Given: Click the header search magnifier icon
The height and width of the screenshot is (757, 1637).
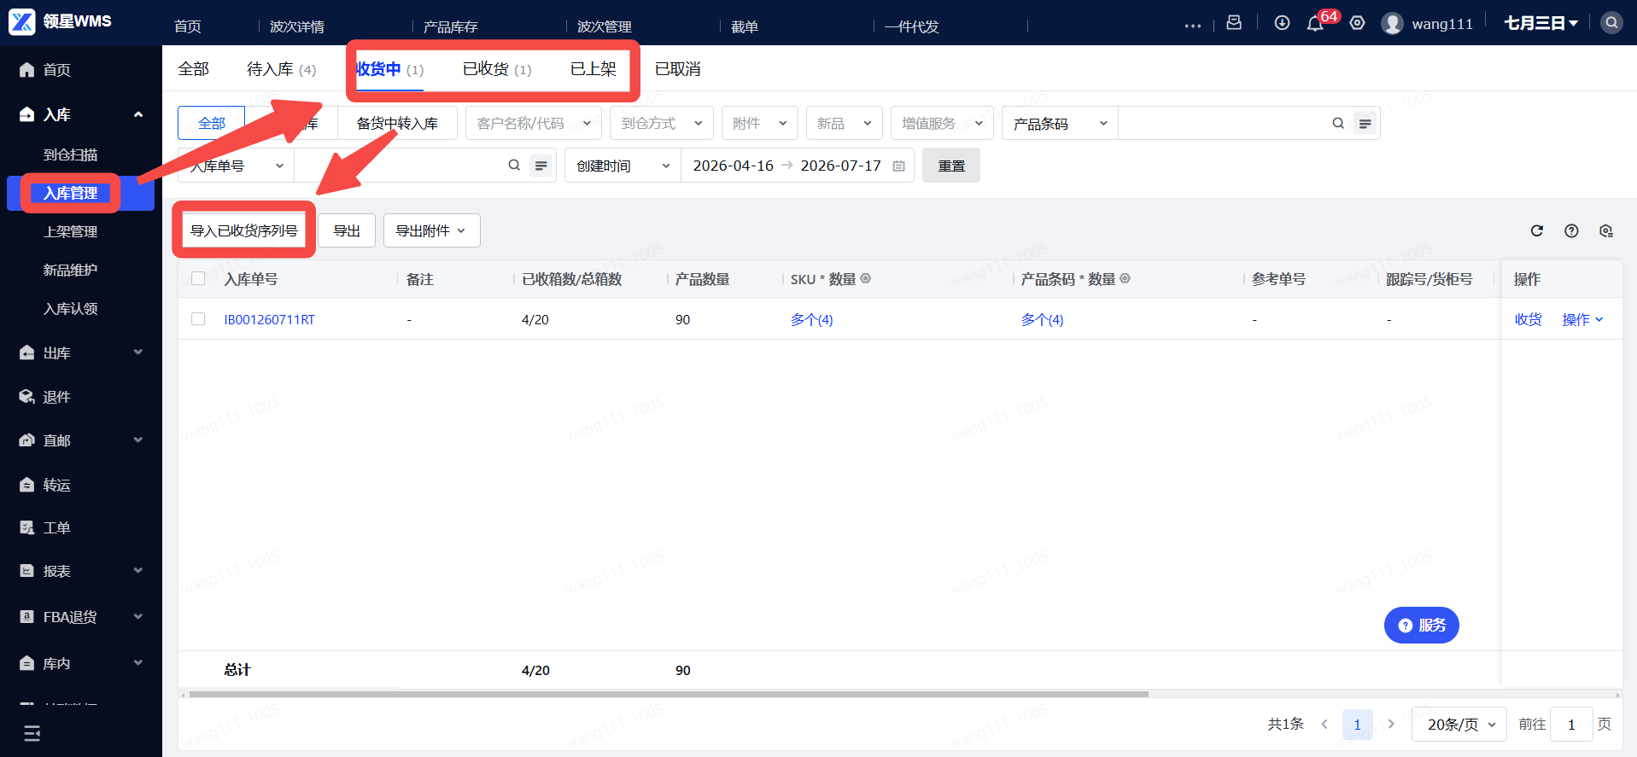Looking at the screenshot, I should pyautogui.click(x=1611, y=23).
